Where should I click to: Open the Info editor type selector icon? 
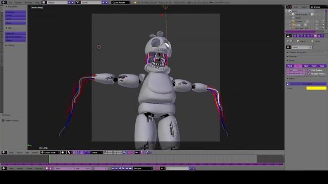[4, 3]
